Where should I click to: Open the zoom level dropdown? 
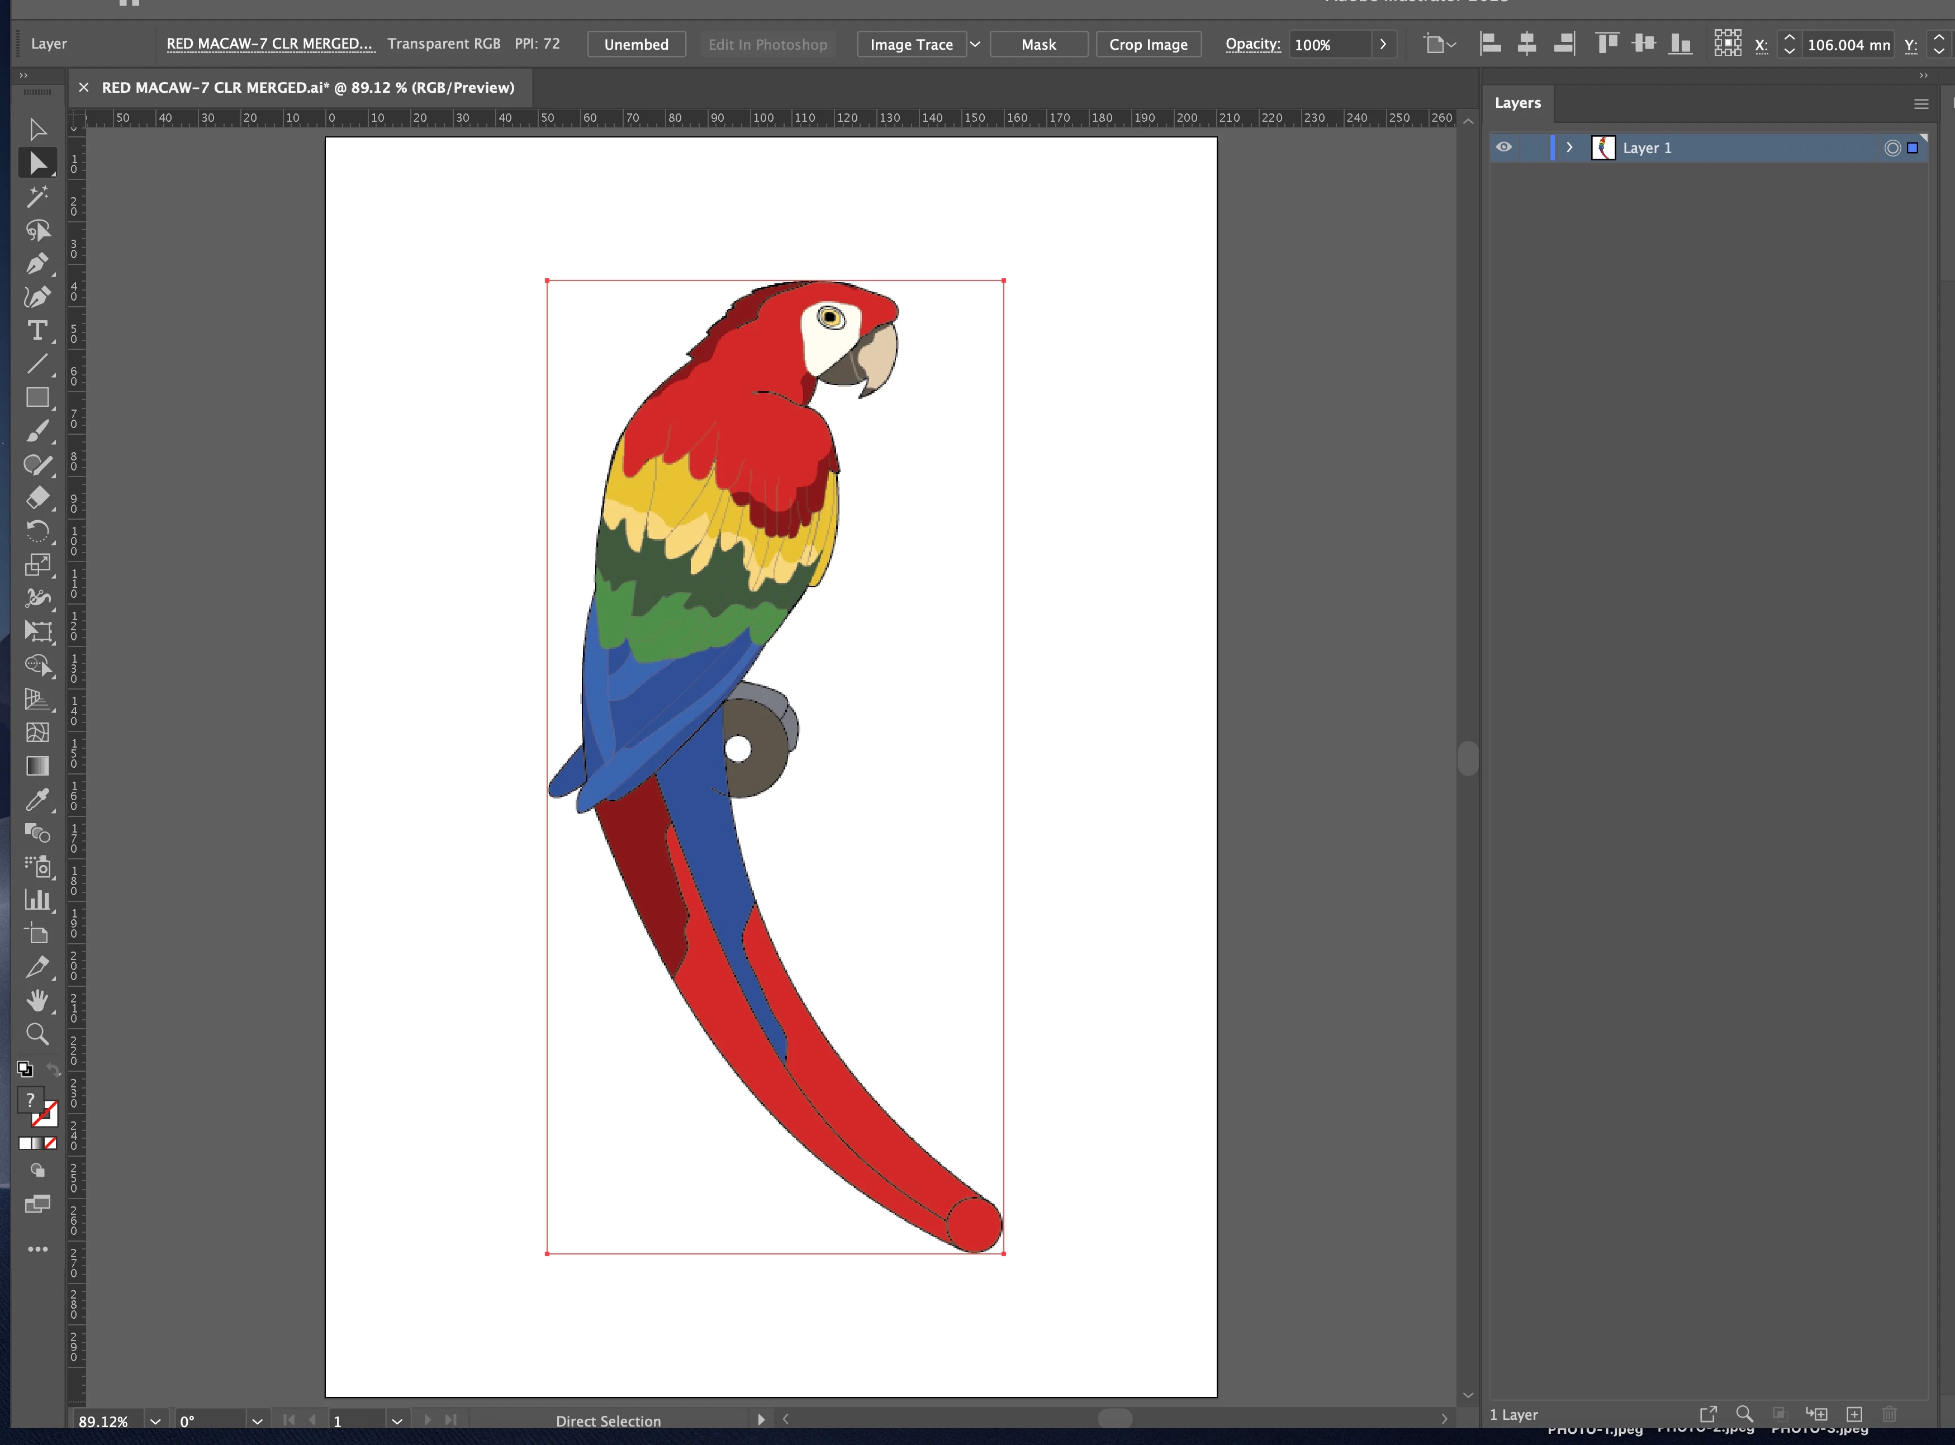pos(156,1422)
